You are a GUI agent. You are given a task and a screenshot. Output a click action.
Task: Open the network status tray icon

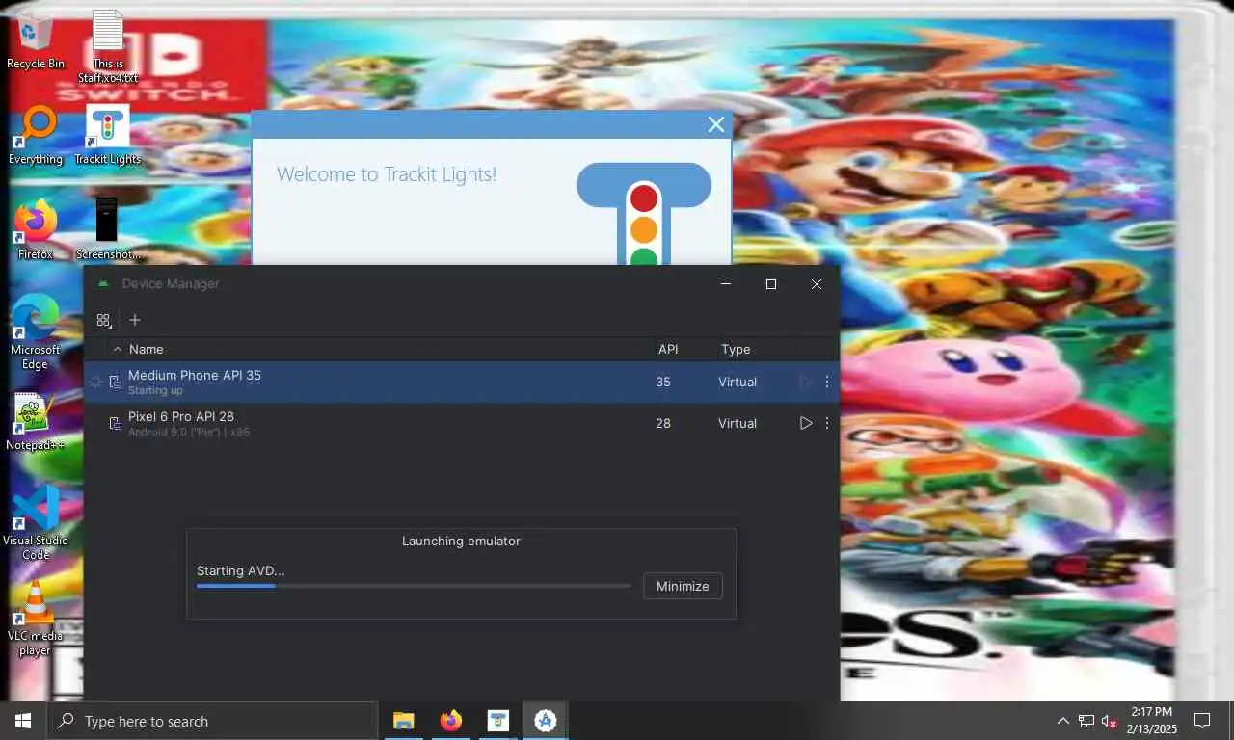click(1086, 721)
